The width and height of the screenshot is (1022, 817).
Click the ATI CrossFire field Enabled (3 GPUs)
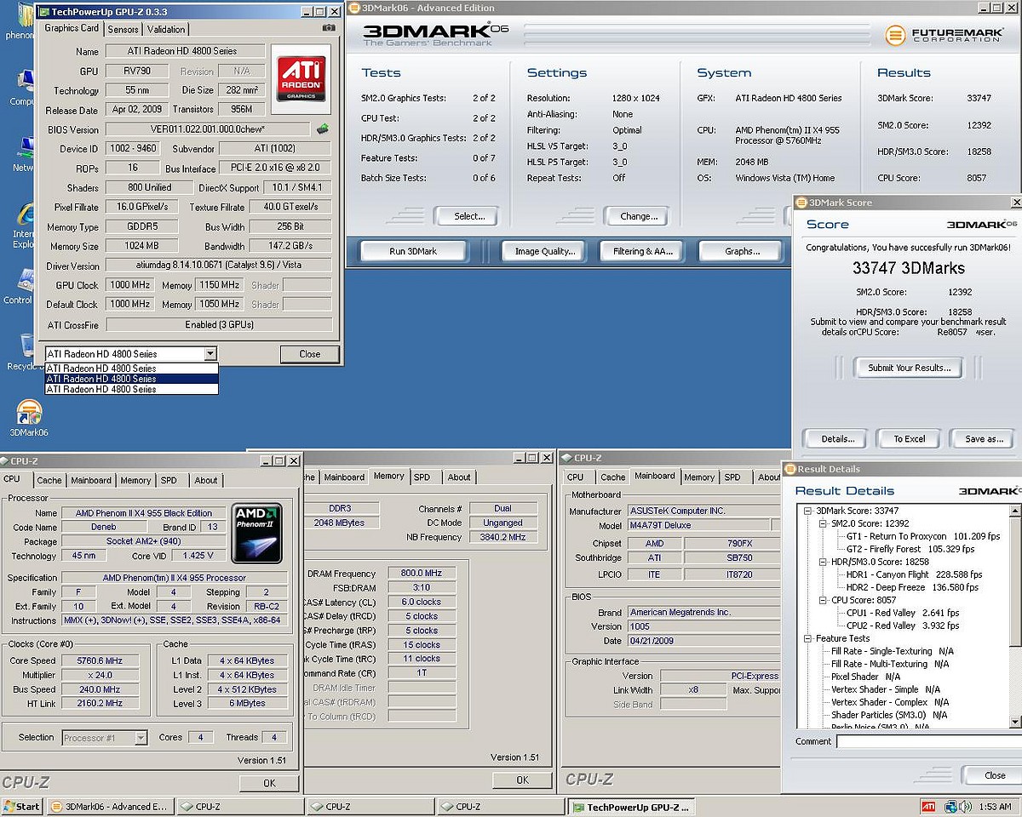tap(219, 324)
